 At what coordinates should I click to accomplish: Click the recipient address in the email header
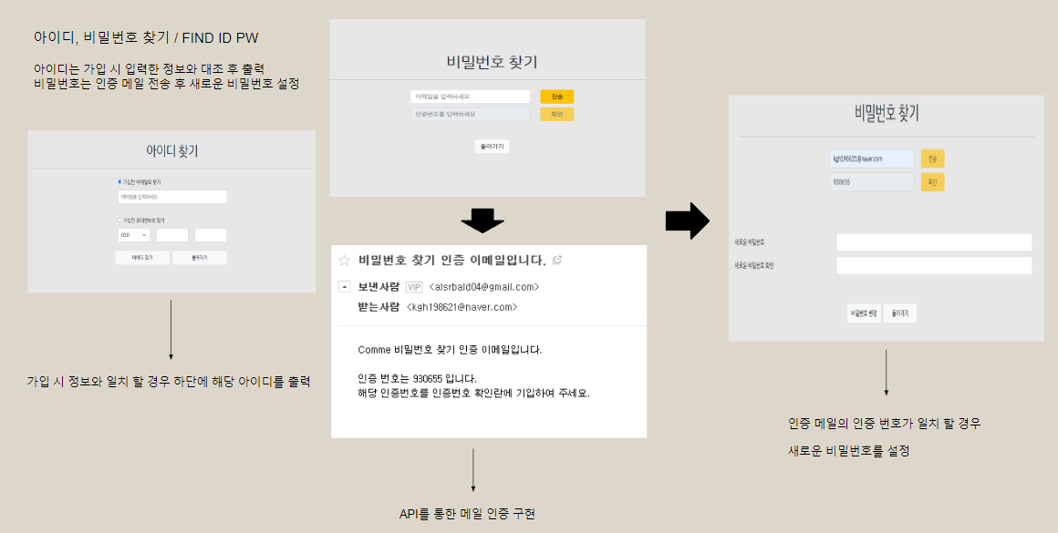(462, 307)
